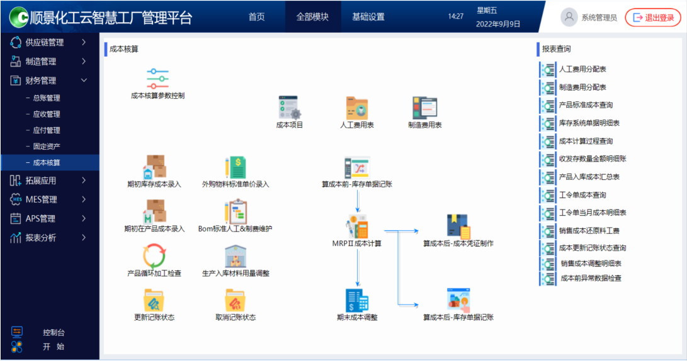Switch to the 首页 tab
Viewport: 687px width, 361px height.
[256, 17]
